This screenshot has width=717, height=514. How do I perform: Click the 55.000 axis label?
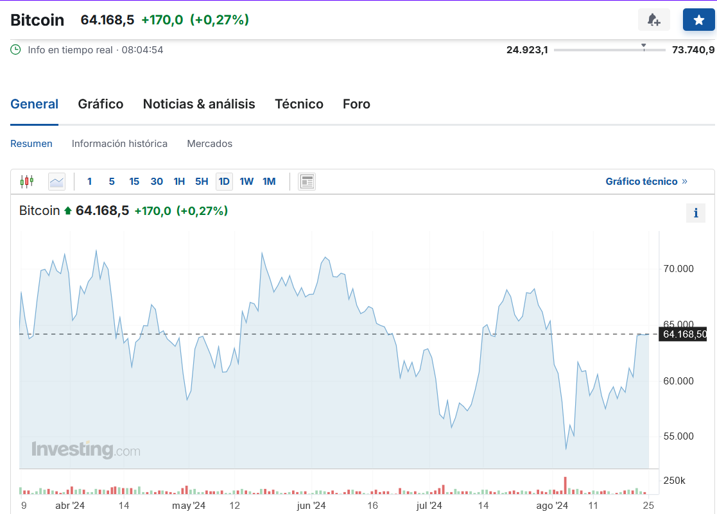tap(678, 436)
